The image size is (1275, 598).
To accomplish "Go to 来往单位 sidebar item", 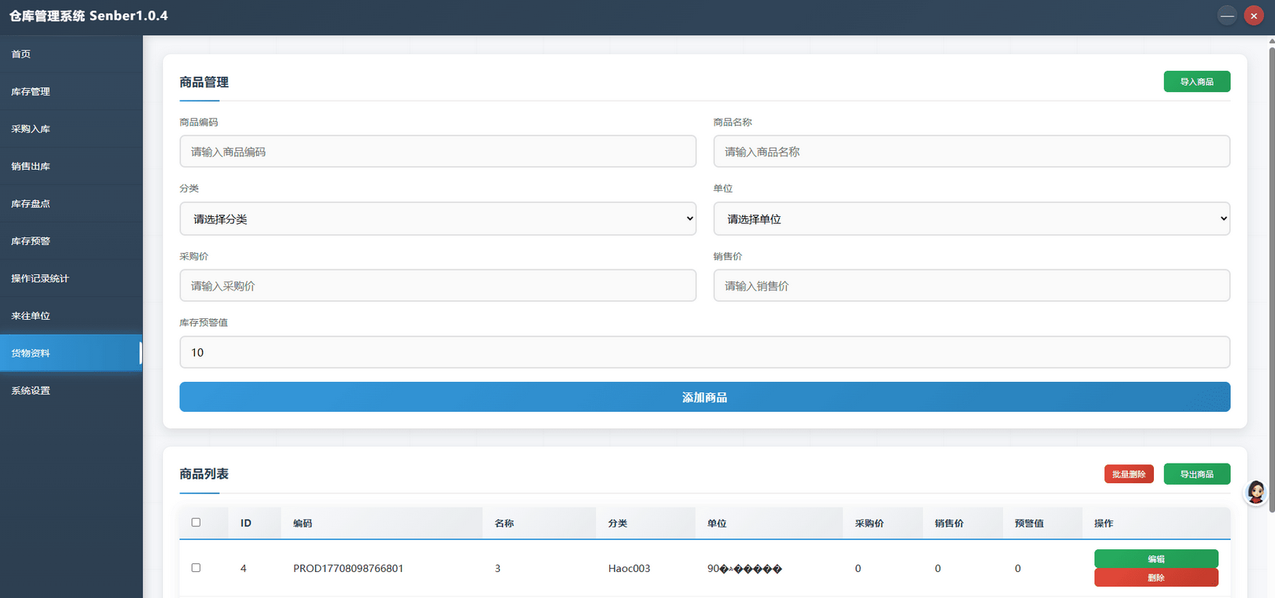I will pyautogui.click(x=71, y=316).
